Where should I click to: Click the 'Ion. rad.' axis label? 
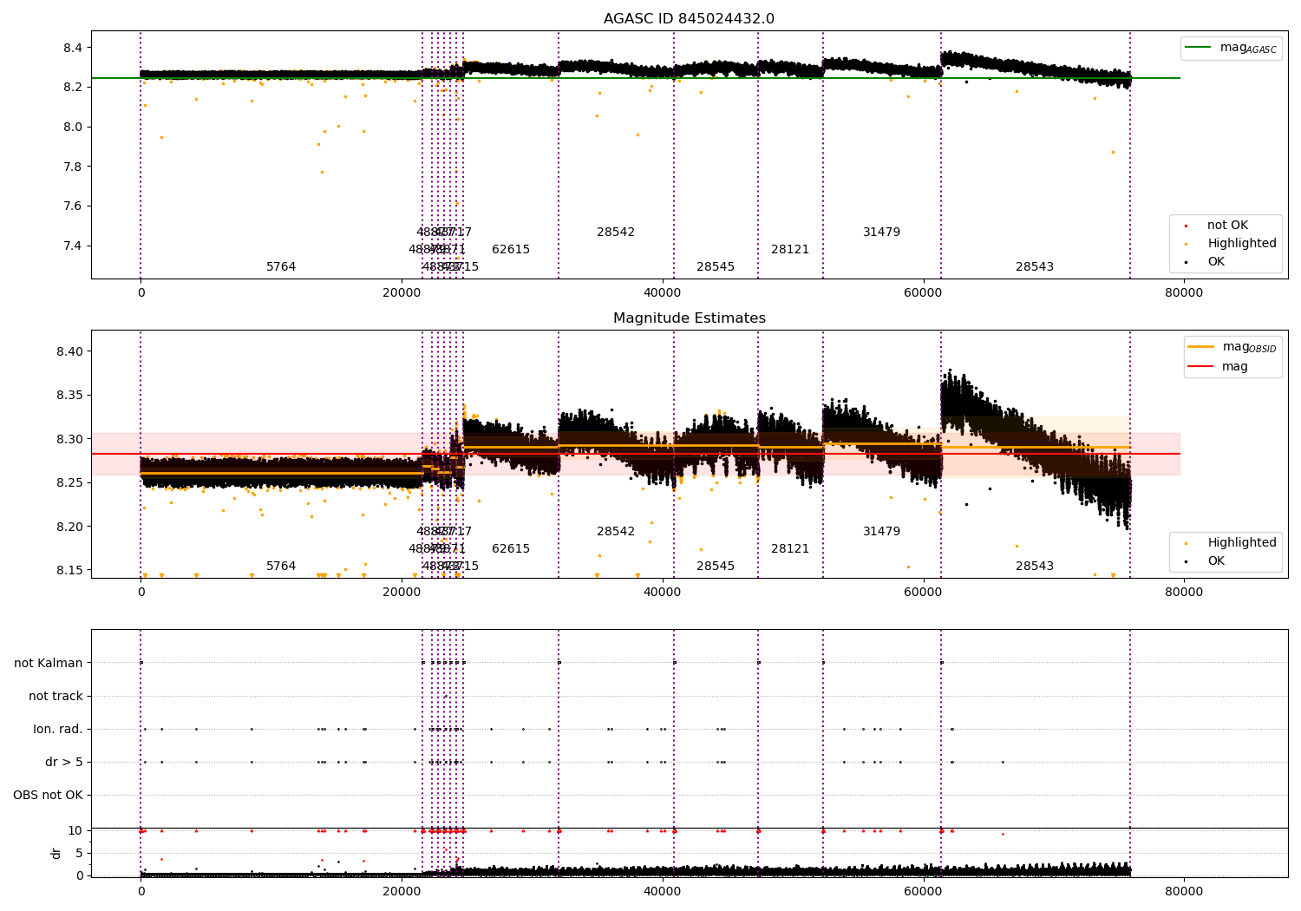(x=58, y=729)
